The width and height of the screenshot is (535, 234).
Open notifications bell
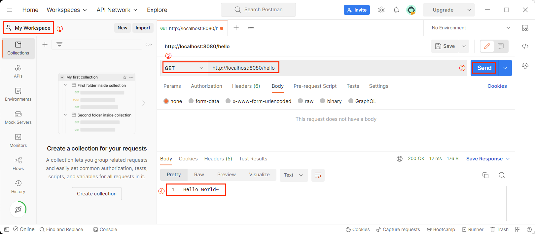pyautogui.click(x=396, y=10)
